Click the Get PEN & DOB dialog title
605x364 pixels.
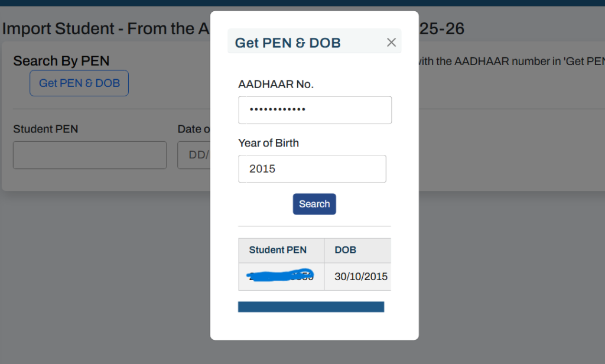coord(288,42)
